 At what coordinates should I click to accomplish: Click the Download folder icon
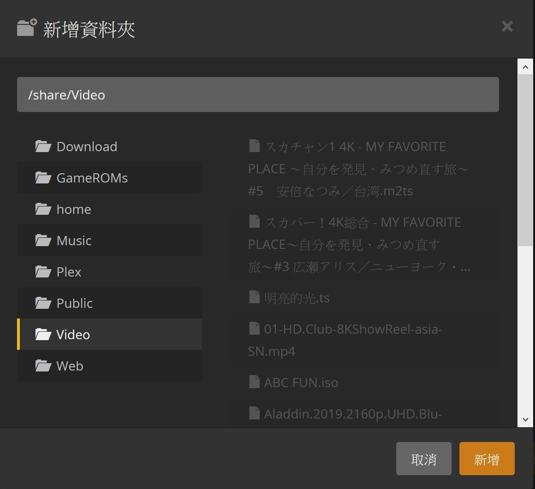[43, 146]
